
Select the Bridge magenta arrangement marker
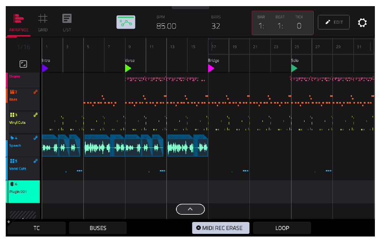(211, 68)
